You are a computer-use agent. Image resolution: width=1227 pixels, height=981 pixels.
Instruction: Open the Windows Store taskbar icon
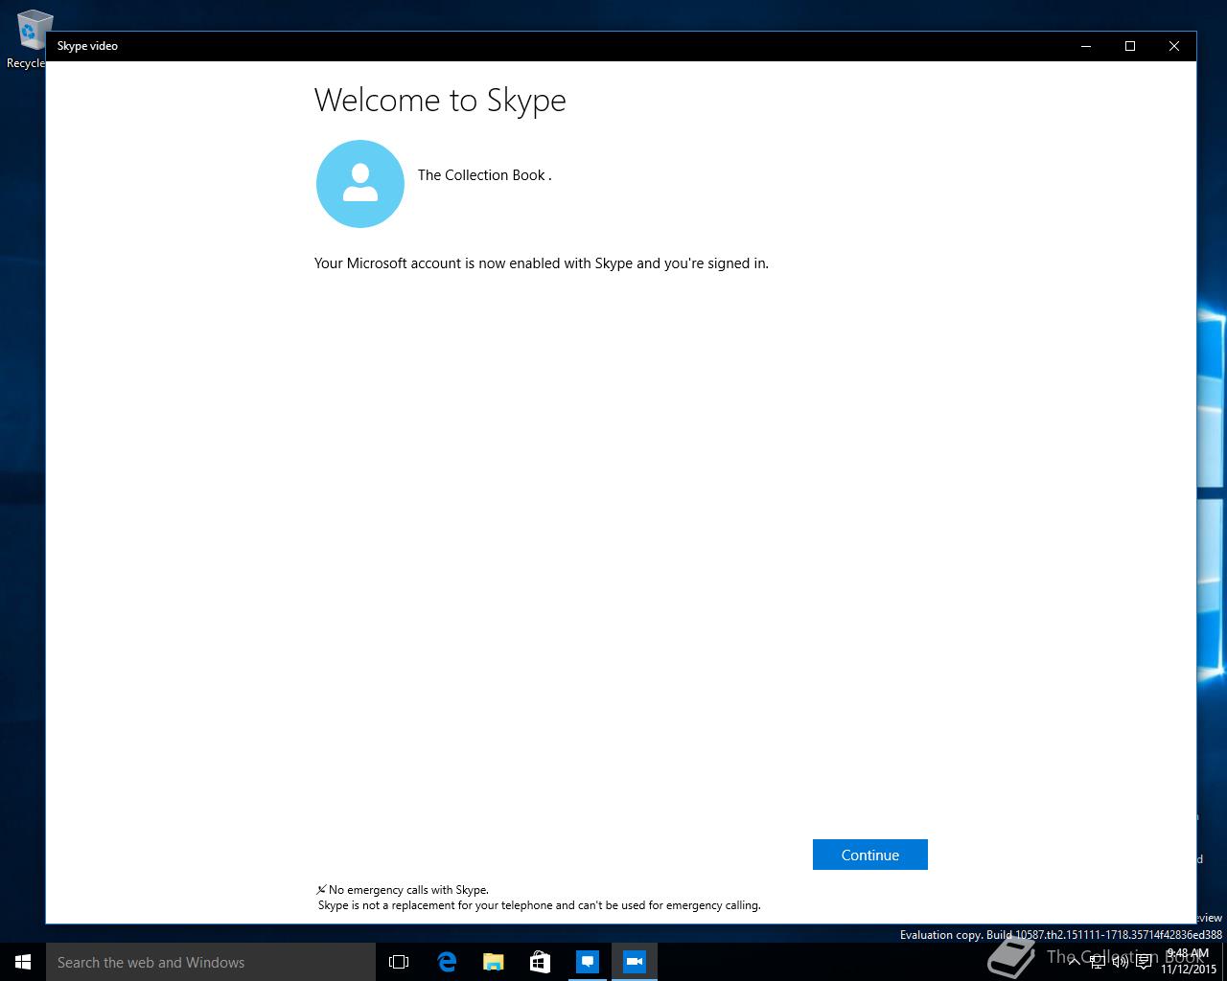coord(541,962)
